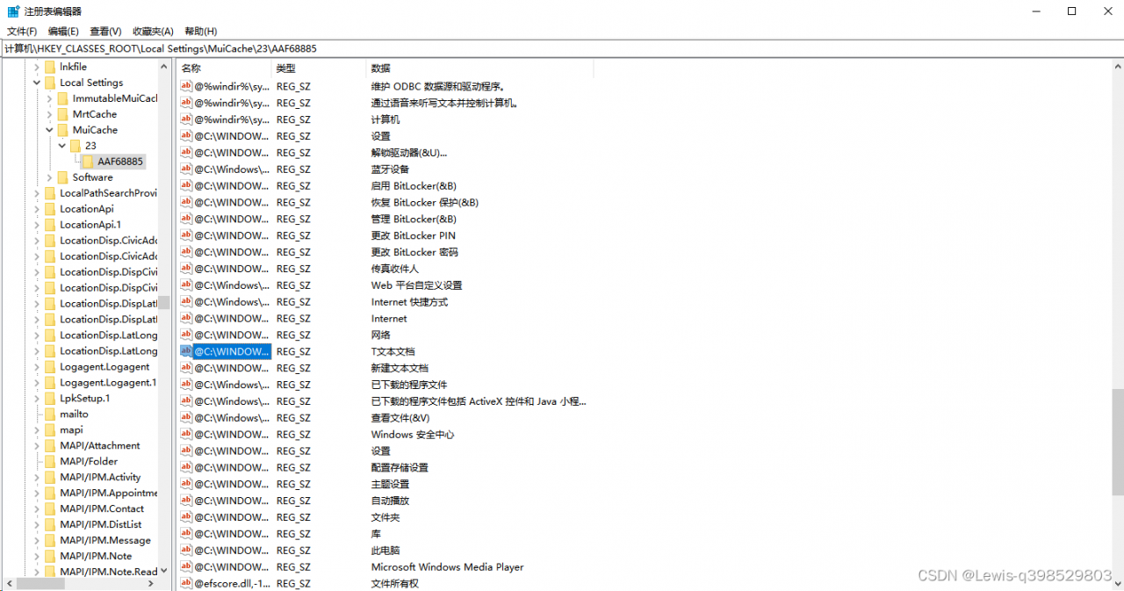Collapse the 23 subkey node
The width and height of the screenshot is (1124, 591).
click(x=62, y=146)
